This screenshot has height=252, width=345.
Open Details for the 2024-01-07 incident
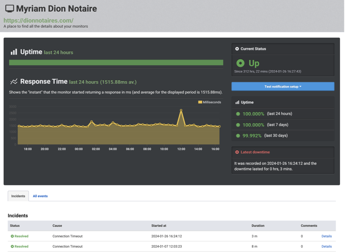coord(326,246)
